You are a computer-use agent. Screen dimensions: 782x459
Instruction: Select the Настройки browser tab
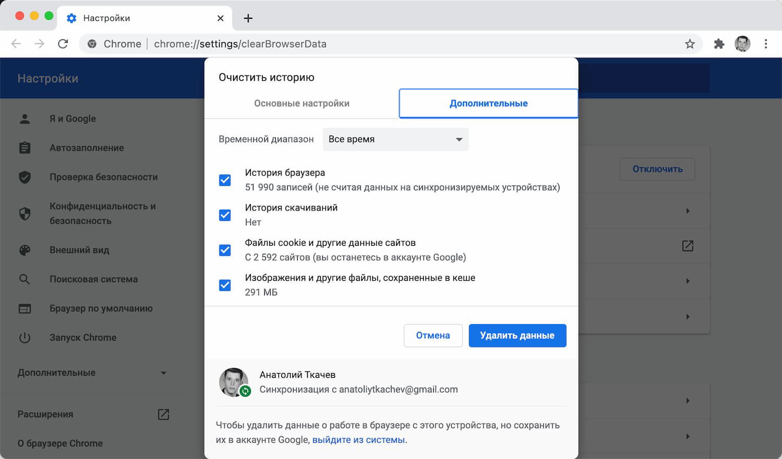point(144,18)
